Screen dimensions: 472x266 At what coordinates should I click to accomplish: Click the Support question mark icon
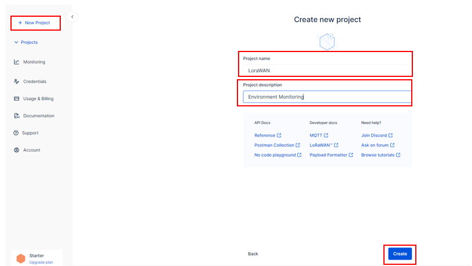[x=17, y=133]
